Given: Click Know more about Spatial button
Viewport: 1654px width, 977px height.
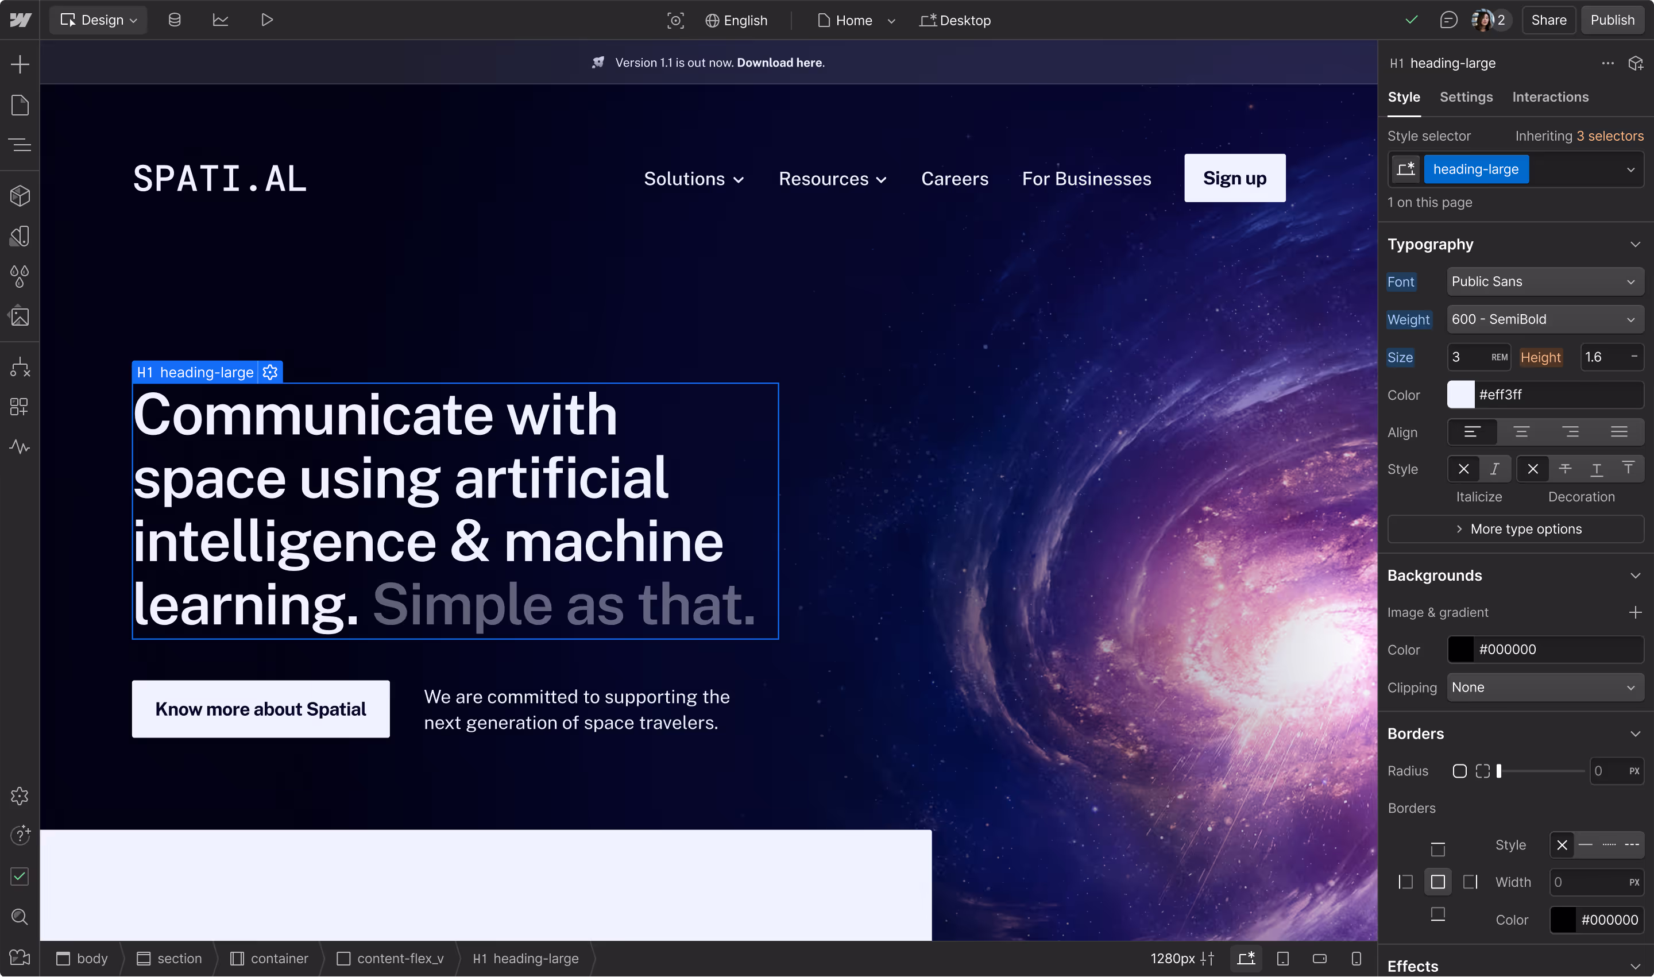Looking at the screenshot, I should [x=261, y=708].
